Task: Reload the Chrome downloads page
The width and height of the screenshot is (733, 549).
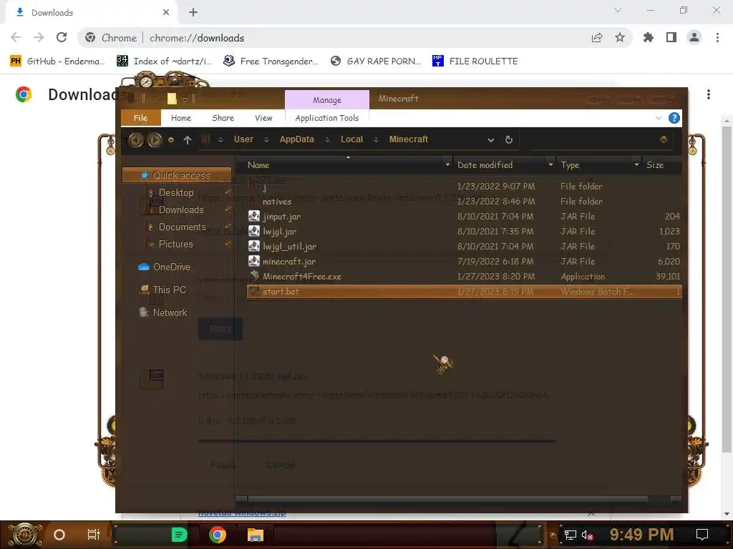Action: click(x=62, y=37)
